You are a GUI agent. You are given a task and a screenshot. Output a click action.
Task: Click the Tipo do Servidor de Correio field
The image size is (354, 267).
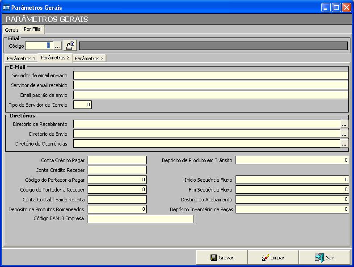coord(82,105)
